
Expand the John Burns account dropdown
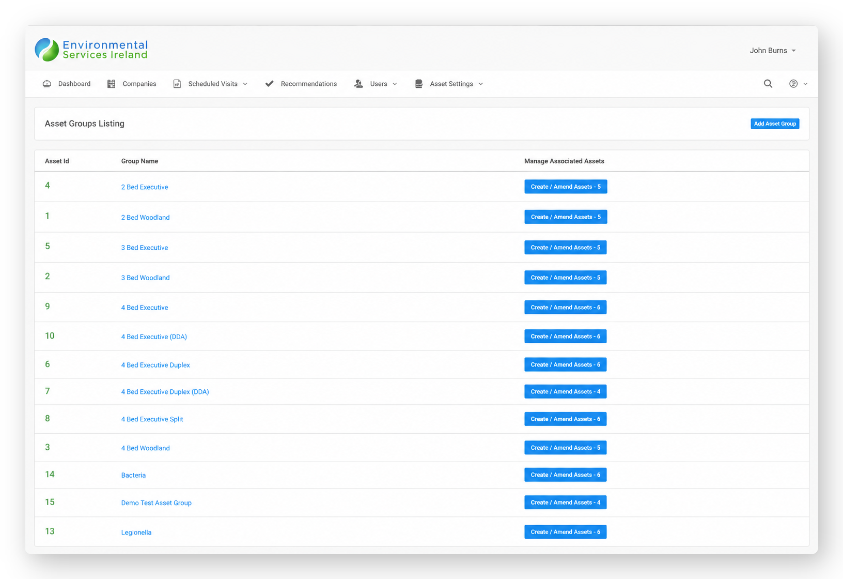[773, 51]
